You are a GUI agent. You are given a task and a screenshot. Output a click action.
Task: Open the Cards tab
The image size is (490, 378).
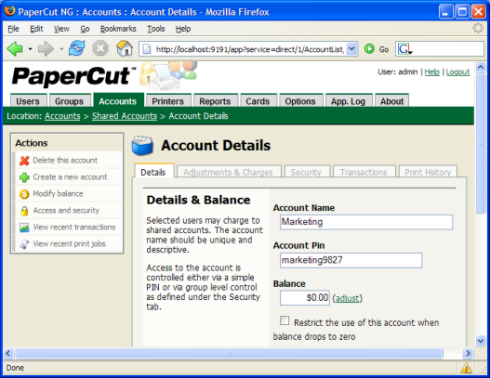258,101
